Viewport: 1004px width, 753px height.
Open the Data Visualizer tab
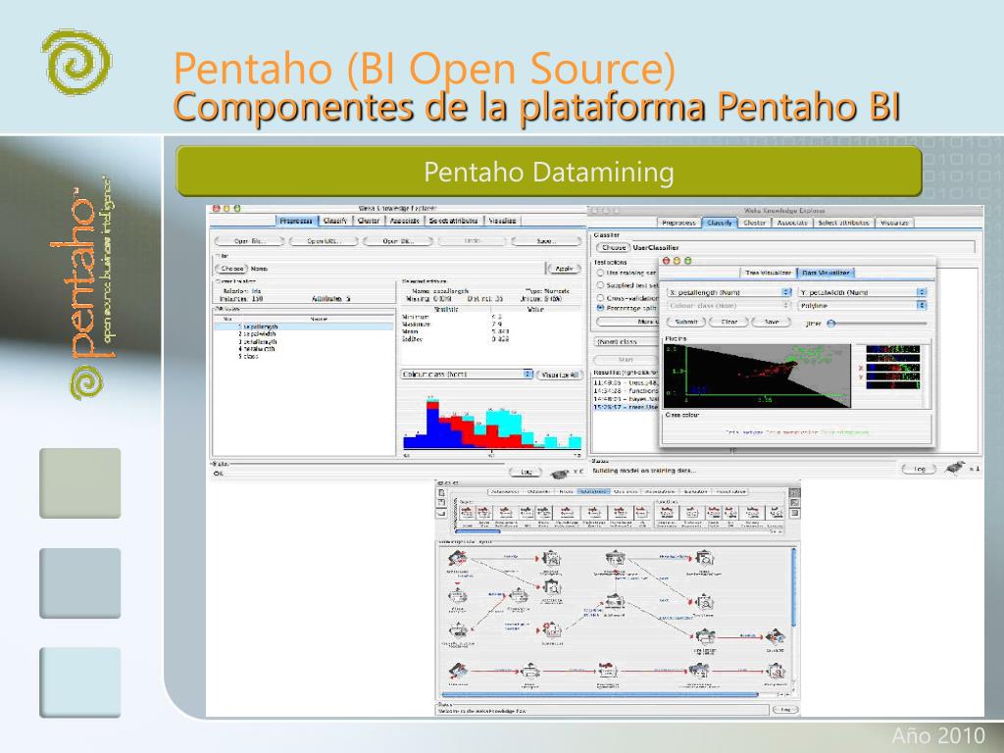tap(826, 273)
